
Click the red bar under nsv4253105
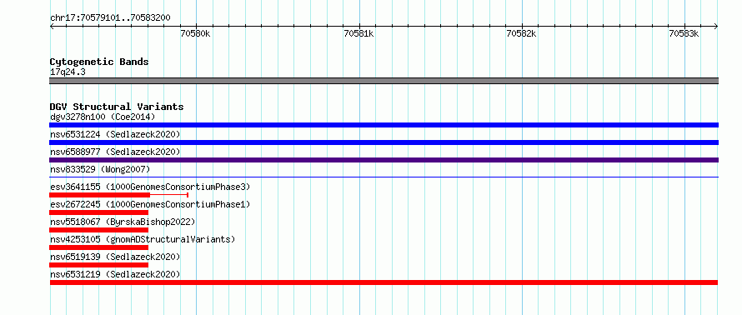pyautogui.click(x=99, y=247)
